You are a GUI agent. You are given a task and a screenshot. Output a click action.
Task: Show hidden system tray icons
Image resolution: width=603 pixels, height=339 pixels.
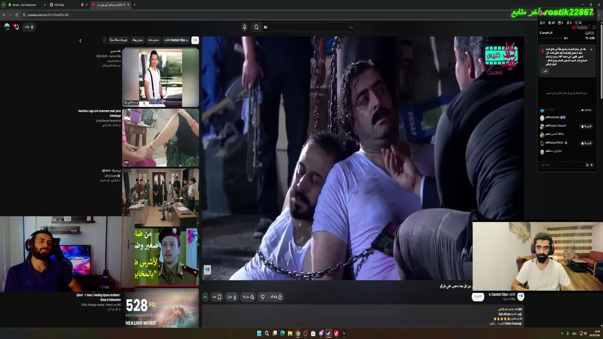(x=562, y=333)
